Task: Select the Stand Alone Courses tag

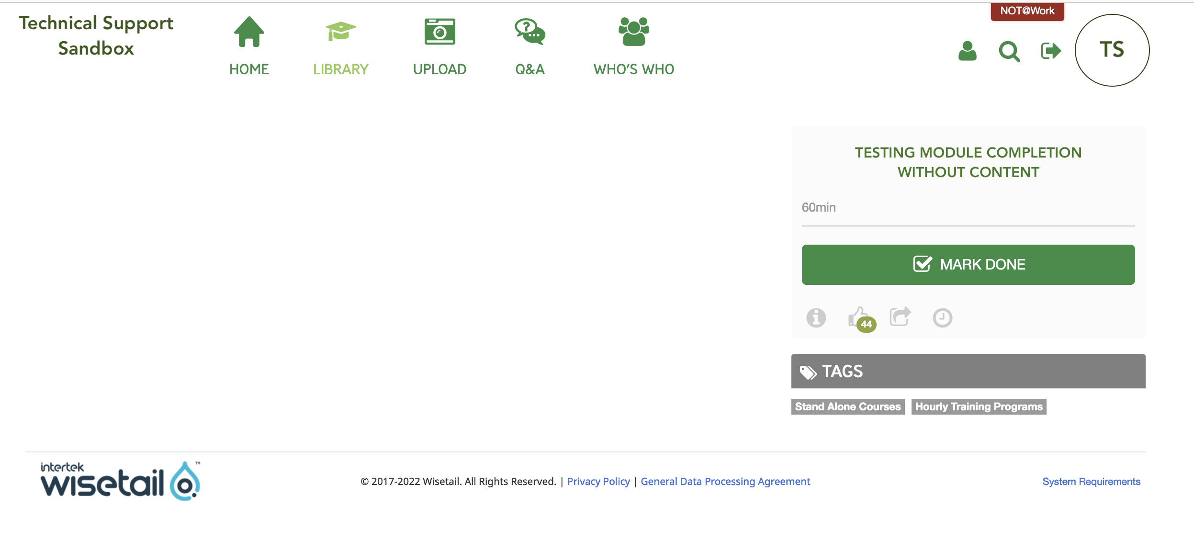Action: tap(847, 406)
